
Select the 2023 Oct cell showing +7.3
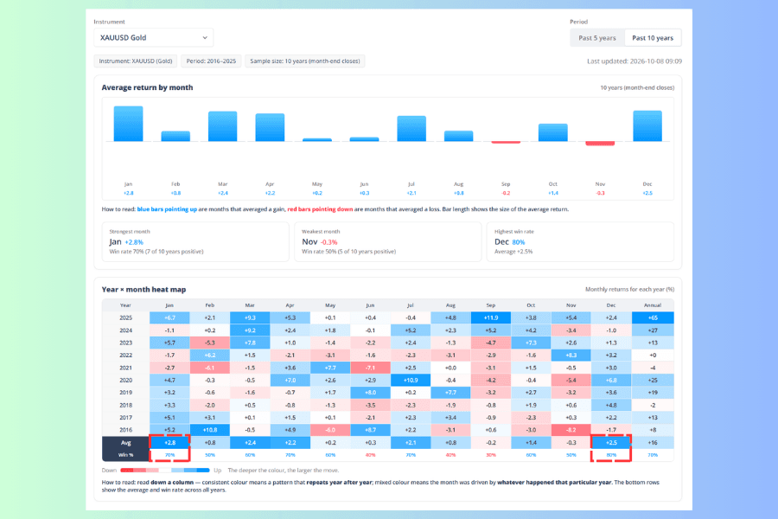point(531,343)
